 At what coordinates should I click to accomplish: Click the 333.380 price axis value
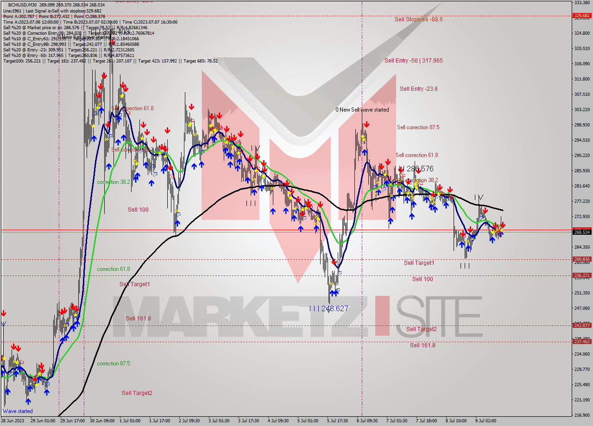tap(582, 3)
